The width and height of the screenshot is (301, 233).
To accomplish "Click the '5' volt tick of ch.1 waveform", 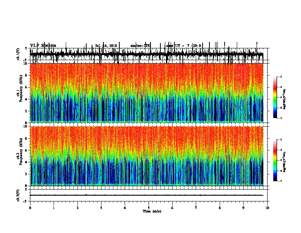I will [x=27, y=48].
